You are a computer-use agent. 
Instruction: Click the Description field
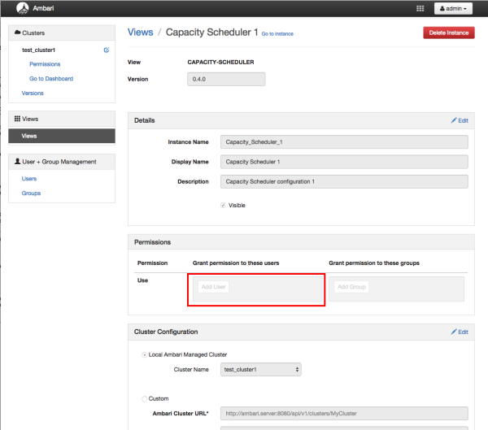point(344,181)
